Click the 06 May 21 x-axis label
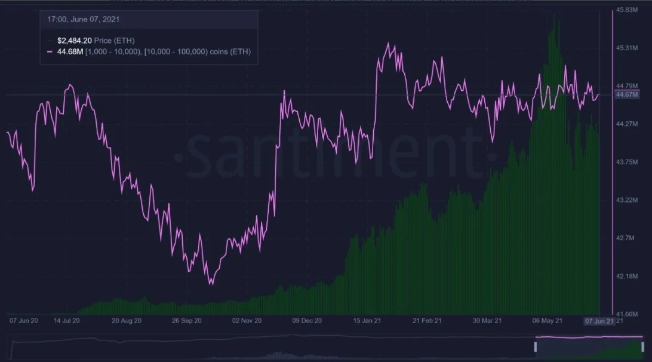 coord(548,321)
